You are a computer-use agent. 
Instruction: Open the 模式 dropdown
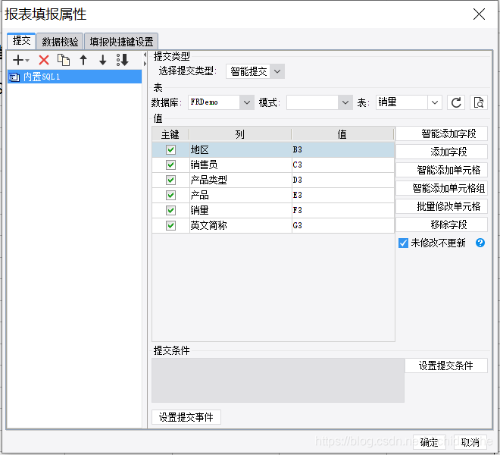click(x=345, y=102)
